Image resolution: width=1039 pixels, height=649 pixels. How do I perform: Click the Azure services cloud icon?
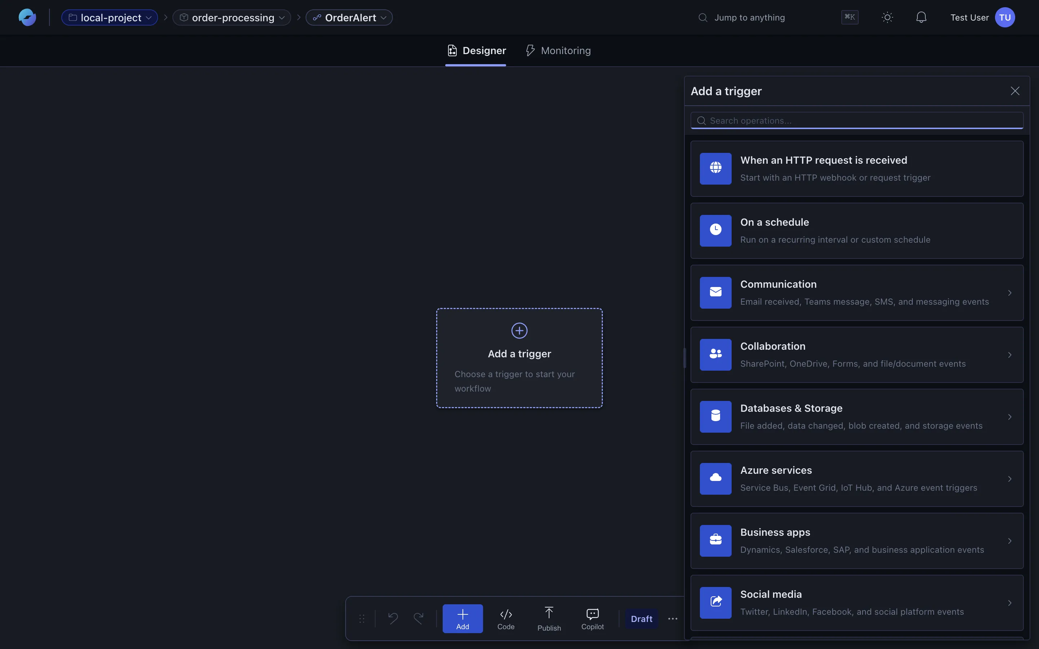715,478
